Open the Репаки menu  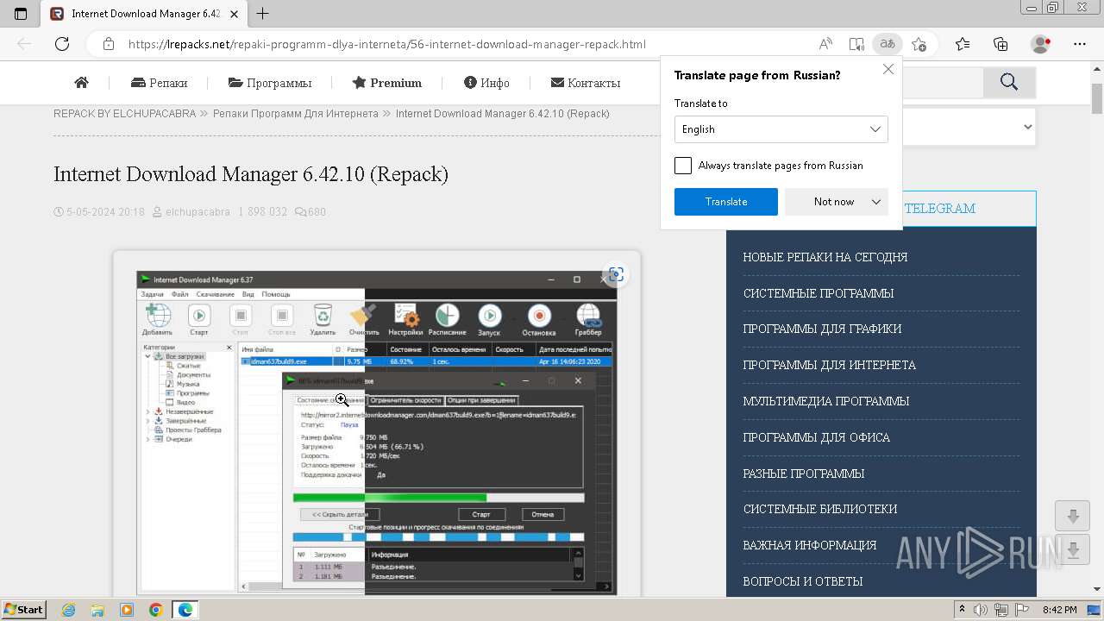tap(159, 83)
